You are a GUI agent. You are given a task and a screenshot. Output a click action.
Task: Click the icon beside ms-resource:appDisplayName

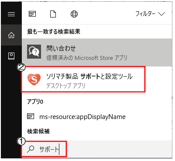(x=31, y=116)
